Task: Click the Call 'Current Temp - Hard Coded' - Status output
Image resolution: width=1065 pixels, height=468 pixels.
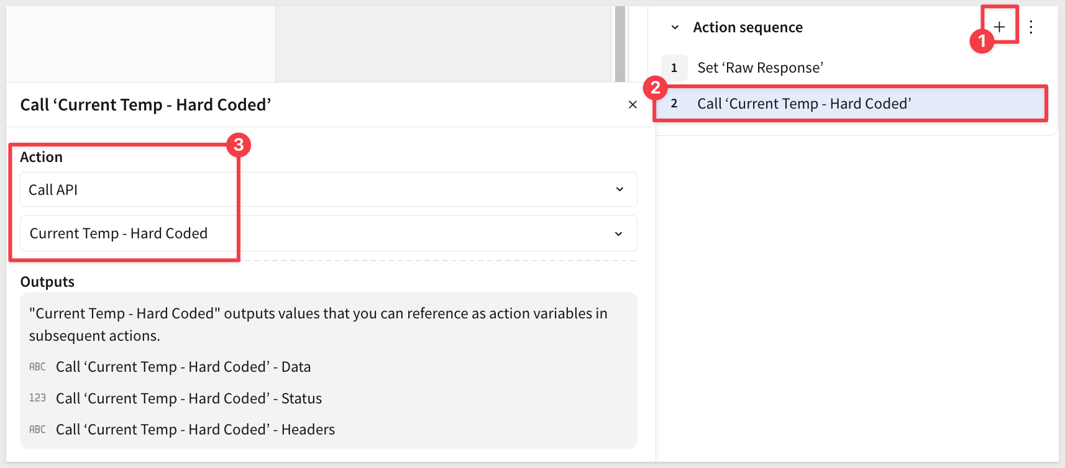Action: [x=189, y=398]
